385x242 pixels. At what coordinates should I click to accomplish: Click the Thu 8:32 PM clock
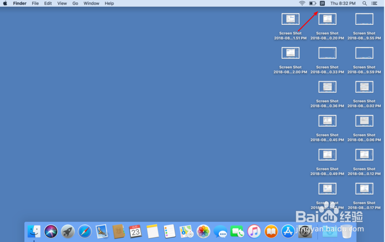coord(343,3)
